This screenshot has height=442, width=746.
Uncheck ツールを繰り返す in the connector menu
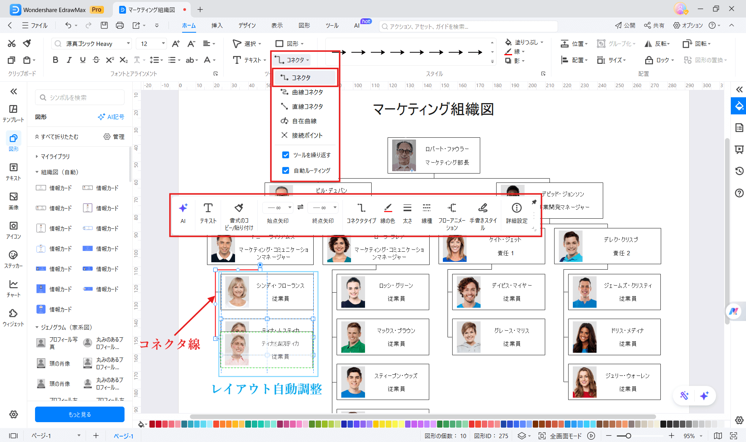[x=286, y=155]
